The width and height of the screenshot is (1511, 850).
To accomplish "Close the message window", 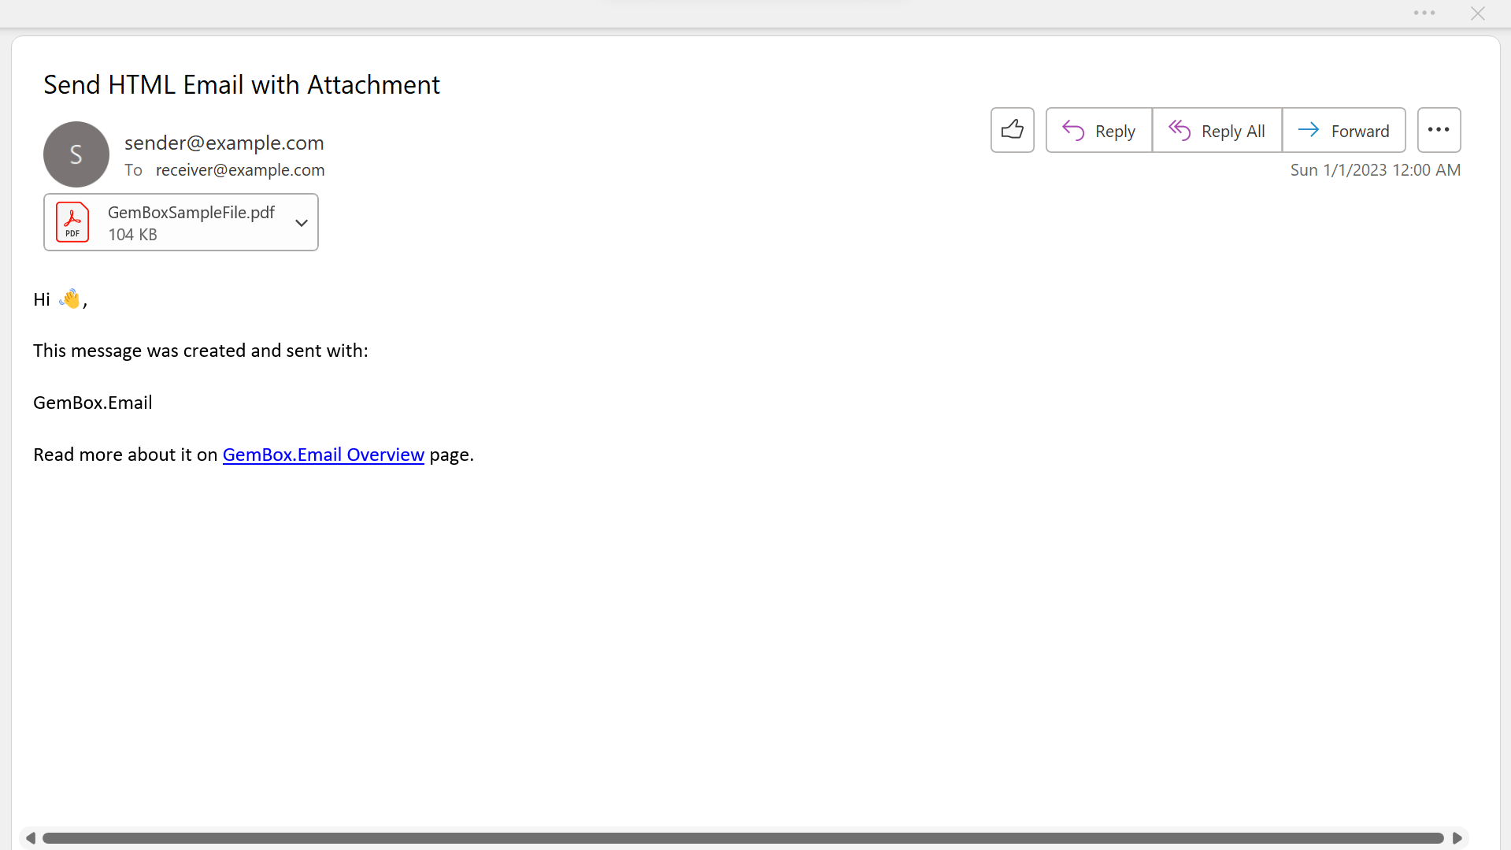I will click(x=1477, y=13).
